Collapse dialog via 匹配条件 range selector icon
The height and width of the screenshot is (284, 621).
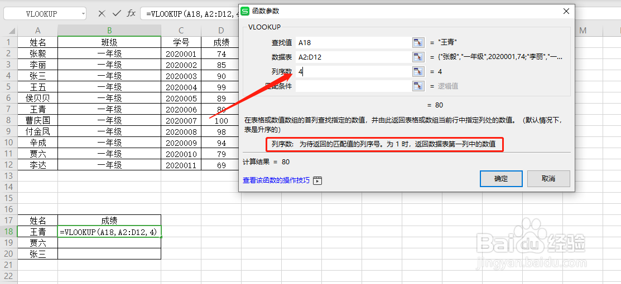pyautogui.click(x=418, y=86)
